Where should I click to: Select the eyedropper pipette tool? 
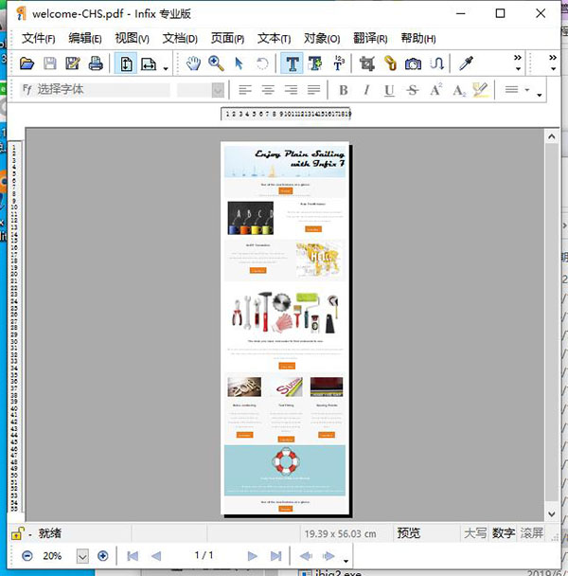click(x=466, y=63)
